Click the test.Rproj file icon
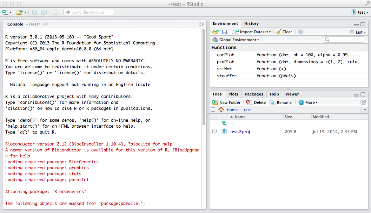Image resolution: width=371 pixels, height=213 pixels. point(224,132)
